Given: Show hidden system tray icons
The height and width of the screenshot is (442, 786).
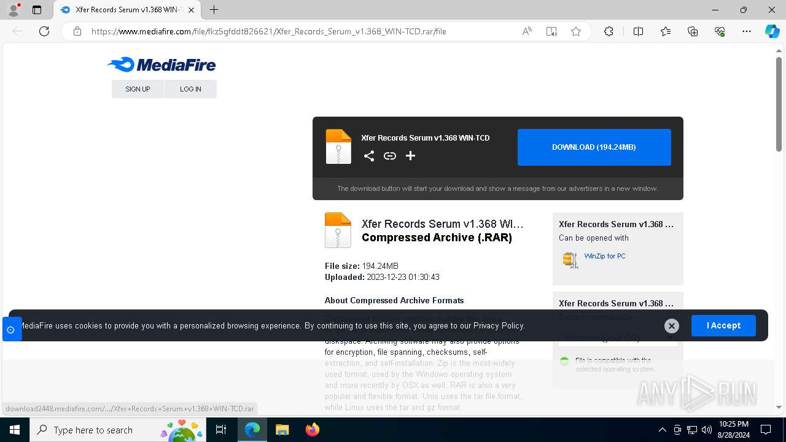Looking at the screenshot, I should click(x=662, y=430).
